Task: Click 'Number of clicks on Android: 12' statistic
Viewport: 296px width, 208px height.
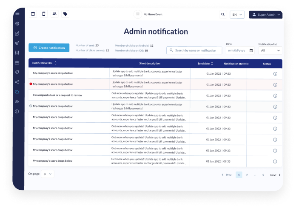Action: pos(134,45)
